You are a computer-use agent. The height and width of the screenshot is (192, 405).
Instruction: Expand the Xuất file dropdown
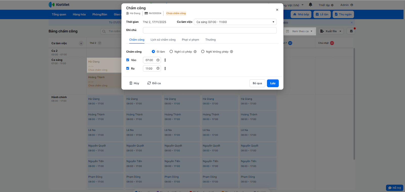[x=331, y=31]
